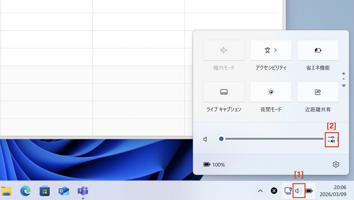Click the battery icon in the taskbar tray
This screenshot has height=200, width=354.
click(309, 191)
